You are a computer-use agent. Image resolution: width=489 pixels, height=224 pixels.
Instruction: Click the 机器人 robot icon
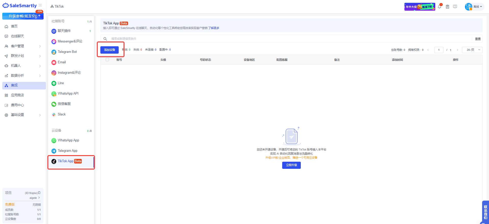point(6,66)
